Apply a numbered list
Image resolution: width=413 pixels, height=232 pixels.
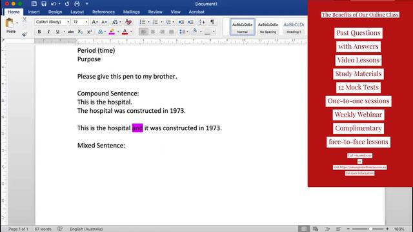pos(155,22)
